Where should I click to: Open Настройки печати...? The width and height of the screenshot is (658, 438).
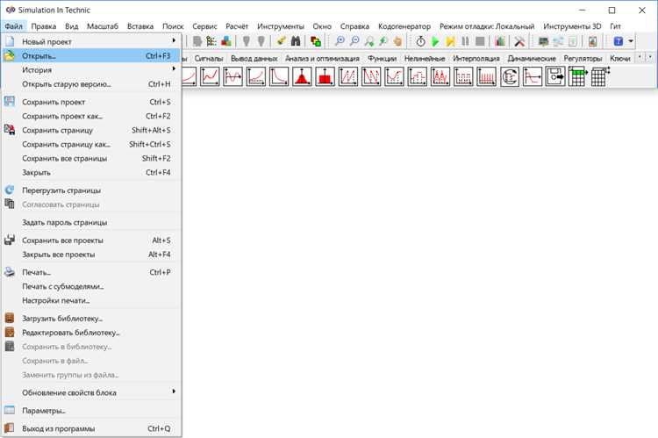91,300
